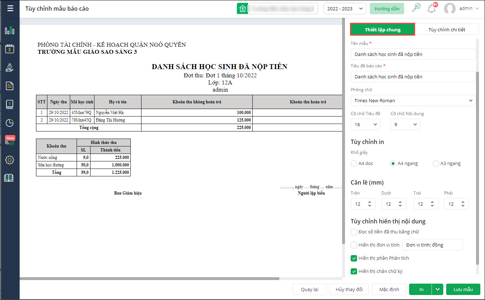Click the Khoản thu không hoàn trả column header
The image size is (485, 300).
[x=197, y=102]
